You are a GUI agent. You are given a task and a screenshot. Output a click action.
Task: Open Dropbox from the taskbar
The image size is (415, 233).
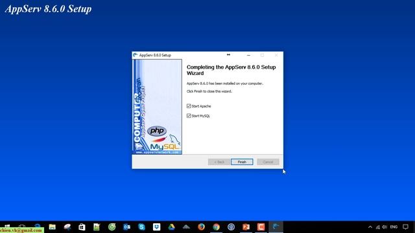(x=156, y=227)
